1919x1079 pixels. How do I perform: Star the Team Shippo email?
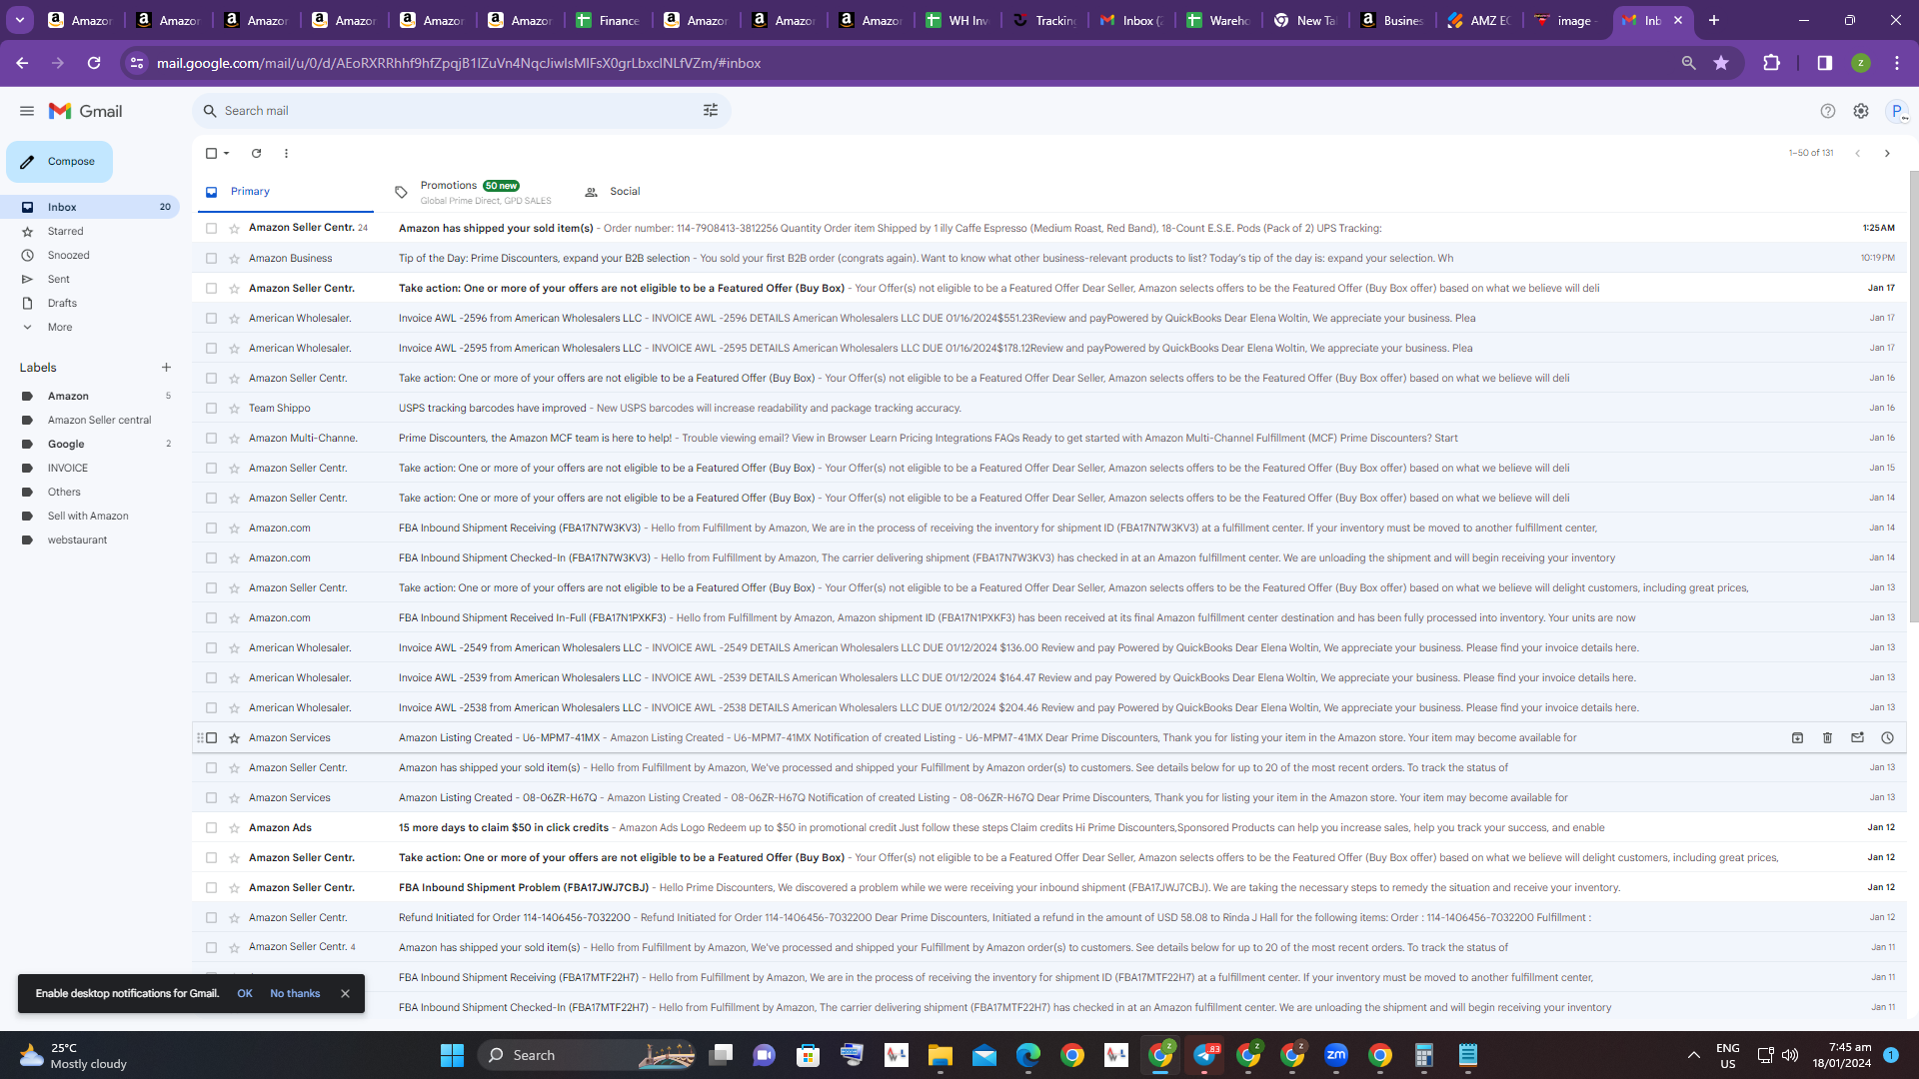(234, 408)
